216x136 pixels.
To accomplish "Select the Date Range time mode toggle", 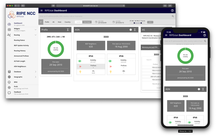I will coord(87,22).
